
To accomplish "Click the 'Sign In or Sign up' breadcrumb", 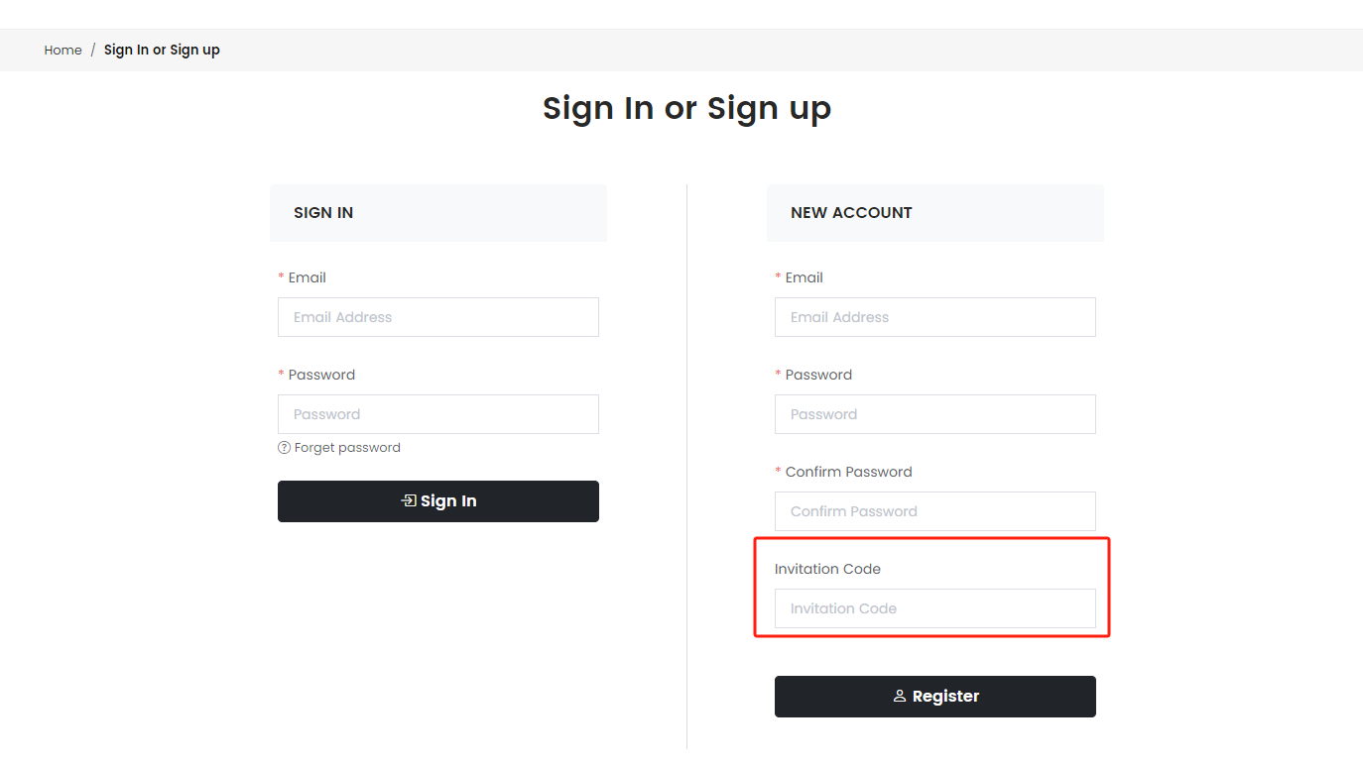I will [x=162, y=51].
